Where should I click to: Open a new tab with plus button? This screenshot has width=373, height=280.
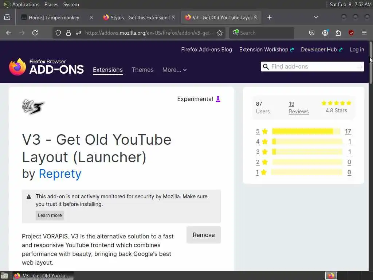point(269,17)
